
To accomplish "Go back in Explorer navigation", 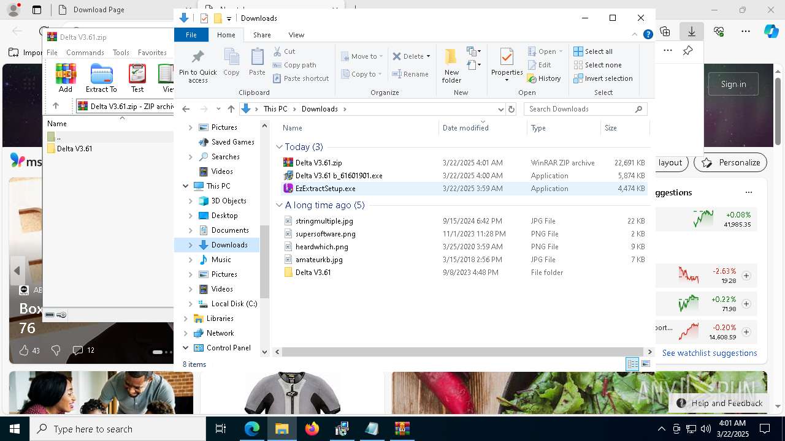I will tap(186, 109).
